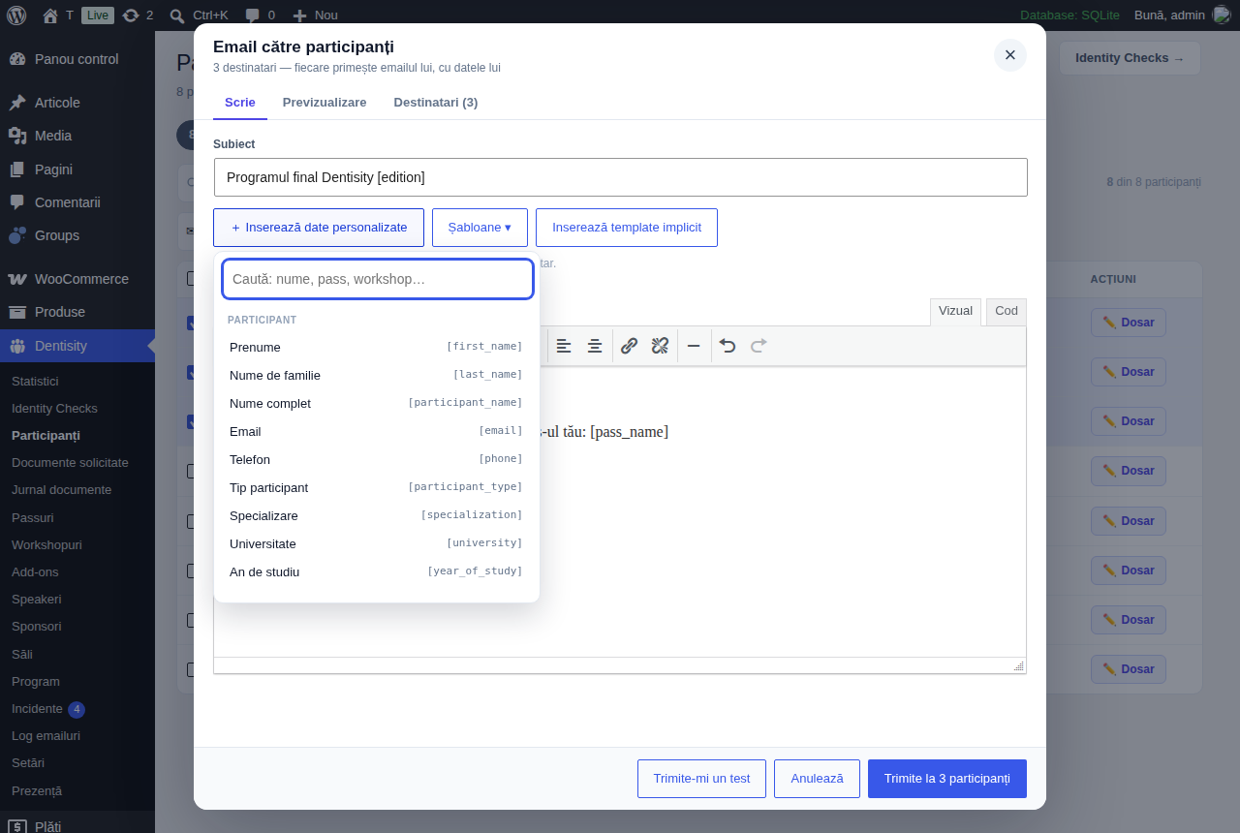
Task: Click the personalization search field
Action: click(378, 279)
